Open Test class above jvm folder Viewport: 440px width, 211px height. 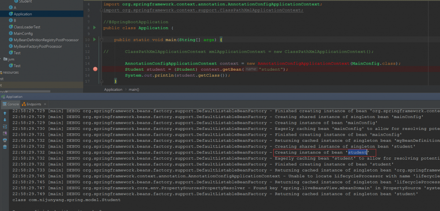(x=17, y=53)
